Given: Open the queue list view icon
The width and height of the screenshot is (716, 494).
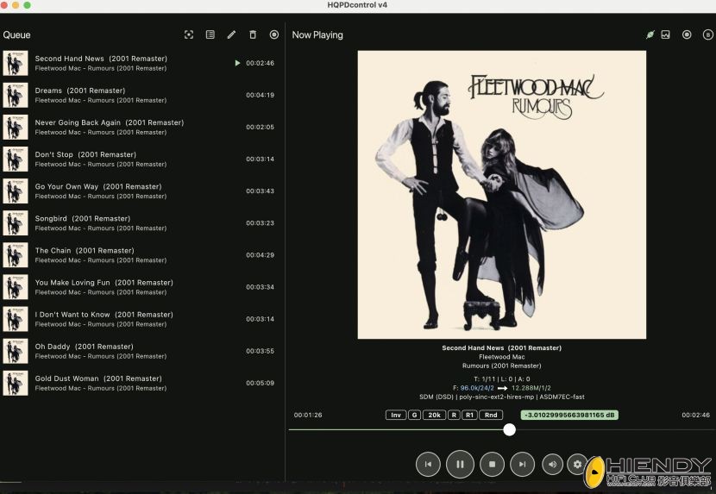Looking at the screenshot, I should coord(210,34).
